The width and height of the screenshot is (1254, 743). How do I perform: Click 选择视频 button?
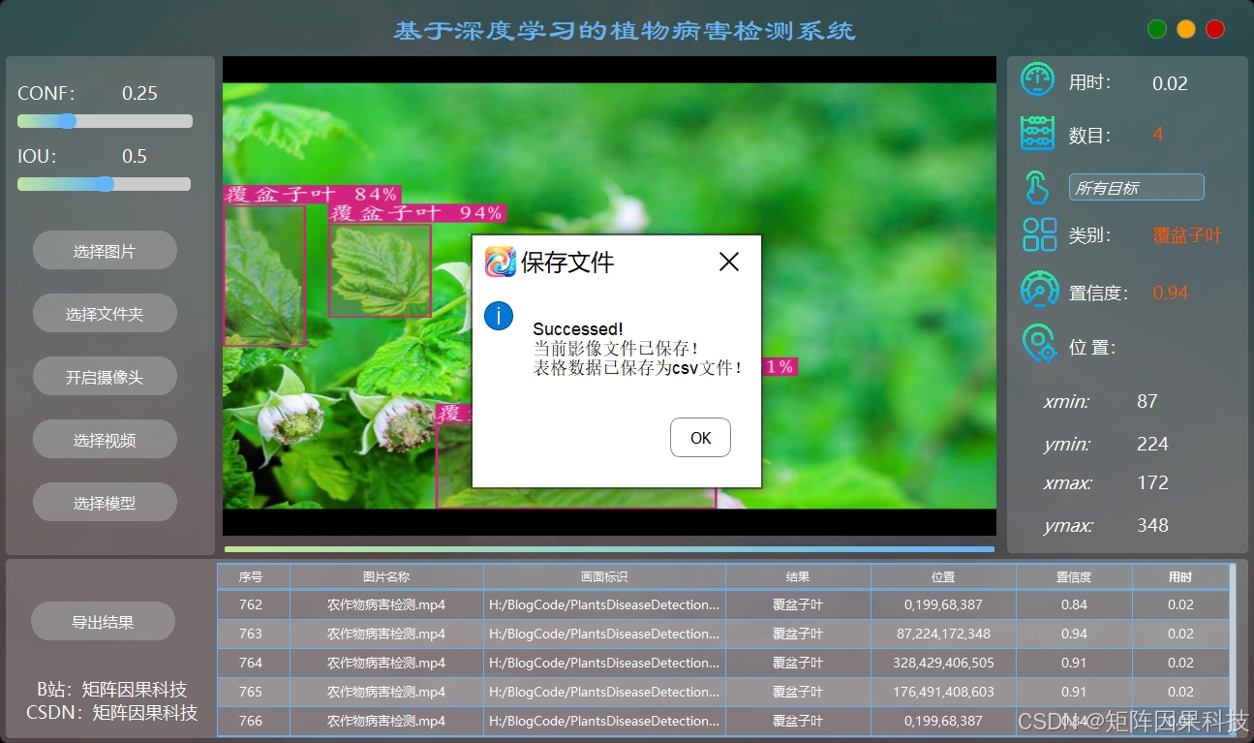pyautogui.click(x=105, y=440)
